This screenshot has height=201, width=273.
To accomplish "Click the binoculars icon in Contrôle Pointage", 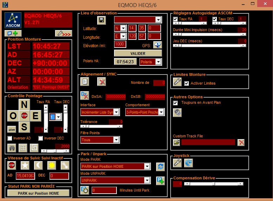I will tap(12, 148).
